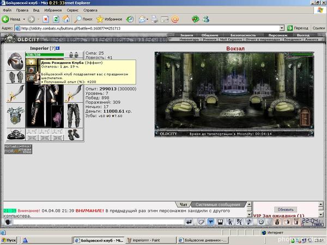The width and height of the screenshot is (327, 245).
Task: Click the Переход go button
Action: 298,28
